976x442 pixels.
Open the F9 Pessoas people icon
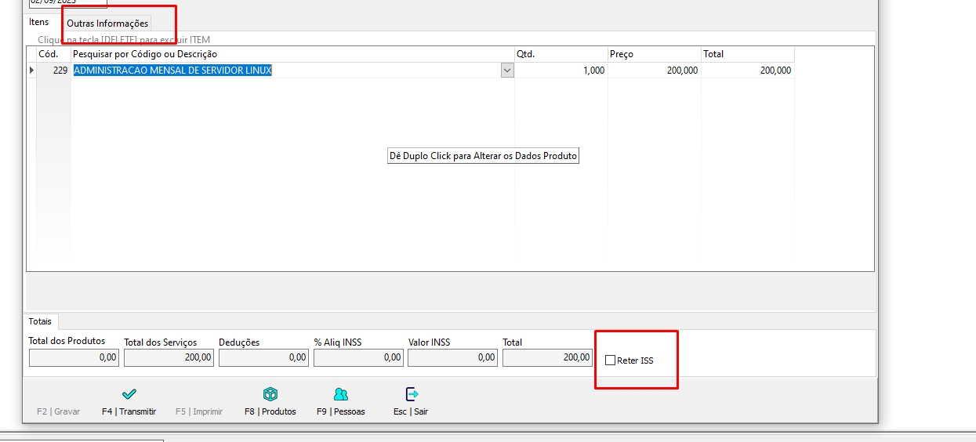(x=340, y=394)
